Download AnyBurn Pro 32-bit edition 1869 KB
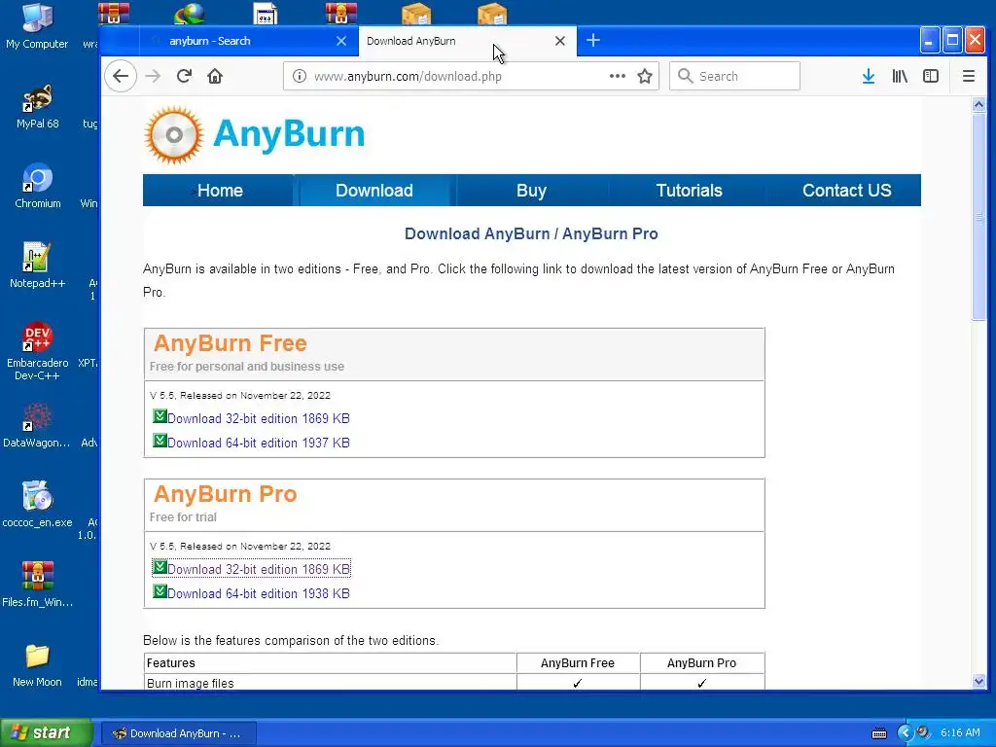Viewport: 996px width, 747px height. [x=259, y=569]
